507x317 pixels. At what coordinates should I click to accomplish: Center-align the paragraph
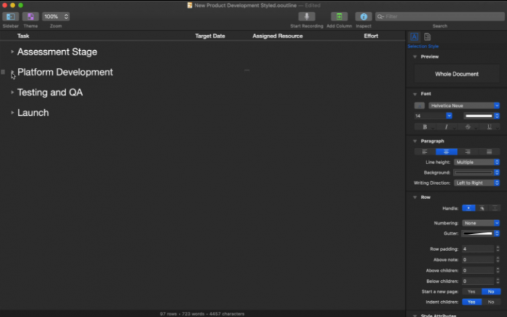pos(446,152)
